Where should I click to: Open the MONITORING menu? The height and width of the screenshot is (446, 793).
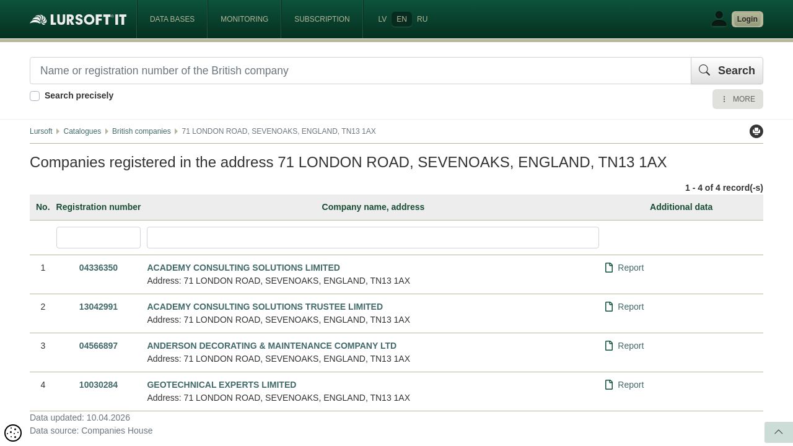click(244, 19)
